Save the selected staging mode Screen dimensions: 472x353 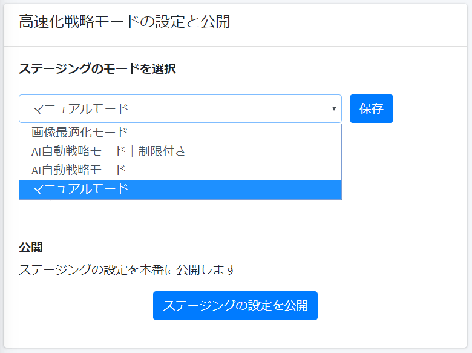tap(371, 109)
